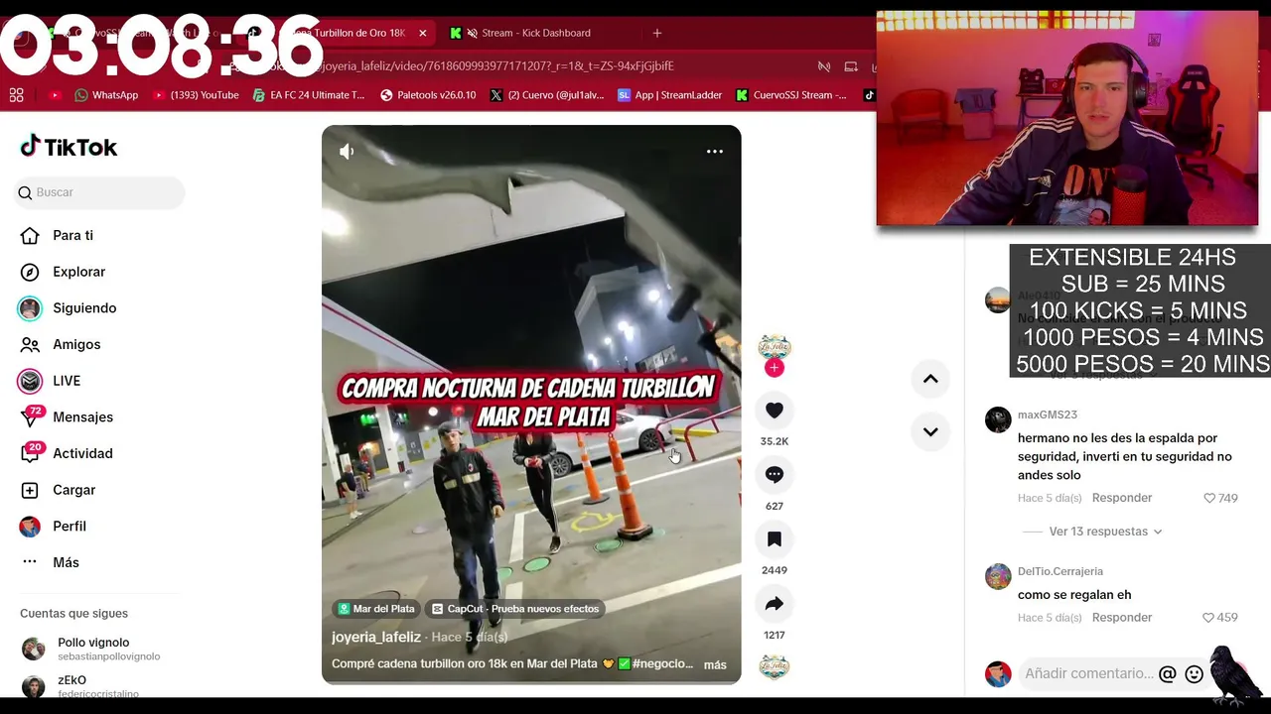The height and width of the screenshot is (714, 1271).
Task: Share the video with the arrow icon
Action: (x=775, y=604)
